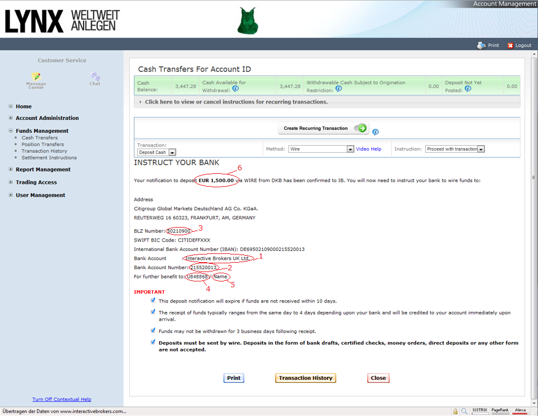The width and height of the screenshot is (538, 416).
Task: Open the Transaction dropdown showing Deposit Cash
Action: (157, 152)
